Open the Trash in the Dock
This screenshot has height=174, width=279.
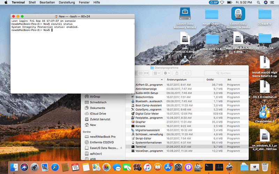tap(265, 167)
